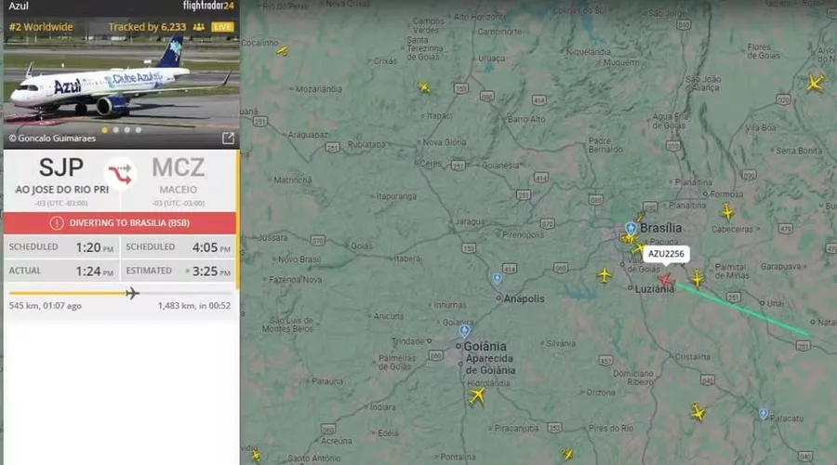Screen dimensions: 837x465
Task: Click the scheduled departure time 1:20 PM
Action: point(95,247)
